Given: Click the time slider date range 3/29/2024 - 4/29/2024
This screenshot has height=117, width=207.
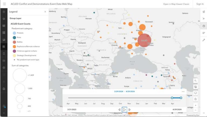Looking at the screenshot, I should point(125,91).
